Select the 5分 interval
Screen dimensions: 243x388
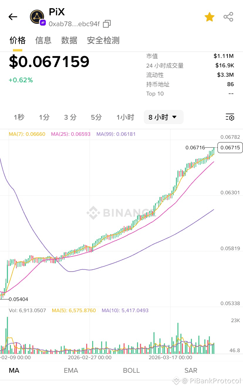[x=96, y=117]
